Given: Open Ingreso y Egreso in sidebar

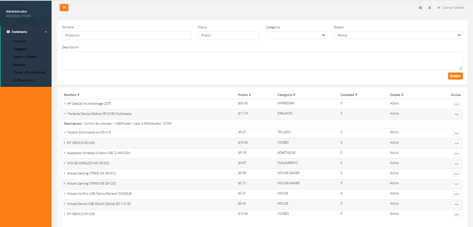Looking at the screenshot, I should [25, 57].
